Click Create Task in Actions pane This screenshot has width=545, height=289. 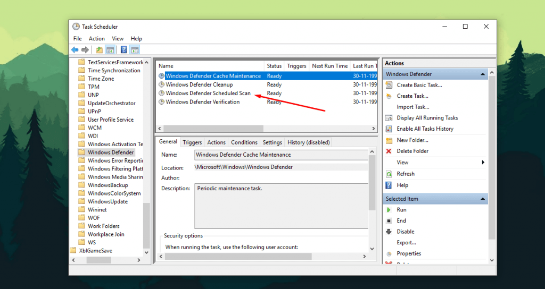tap(412, 96)
